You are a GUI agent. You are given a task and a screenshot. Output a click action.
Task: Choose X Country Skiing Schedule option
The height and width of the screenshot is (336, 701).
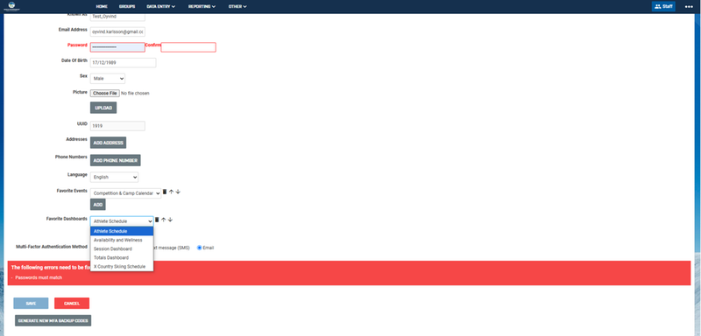point(122,266)
